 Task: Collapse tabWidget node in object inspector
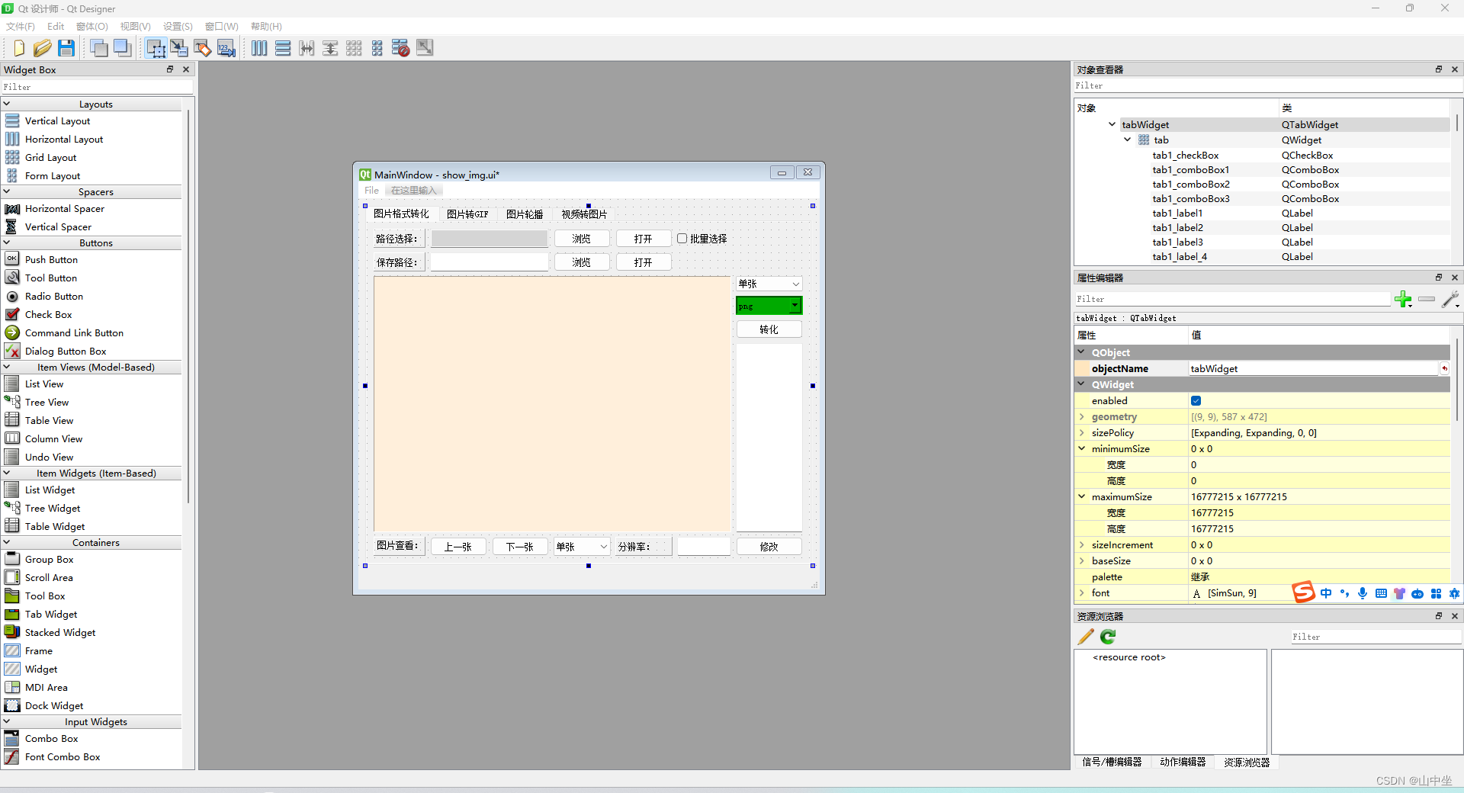(x=1112, y=124)
